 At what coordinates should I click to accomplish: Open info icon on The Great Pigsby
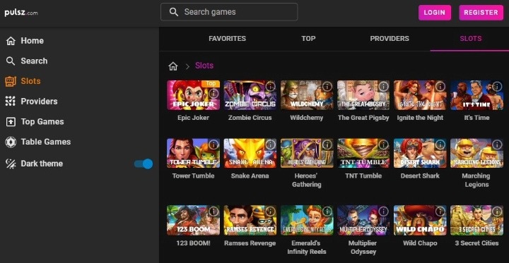click(x=383, y=87)
